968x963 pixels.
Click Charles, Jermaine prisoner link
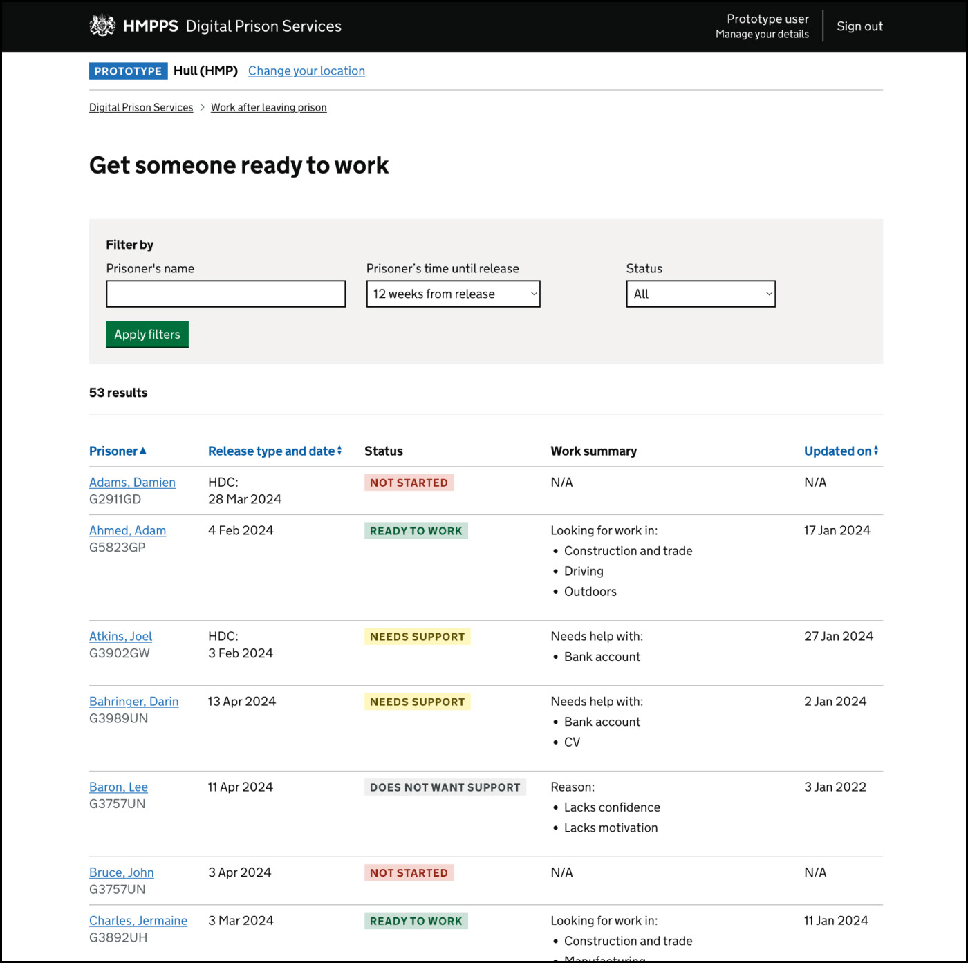pyautogui.click(x=138, y=921)
